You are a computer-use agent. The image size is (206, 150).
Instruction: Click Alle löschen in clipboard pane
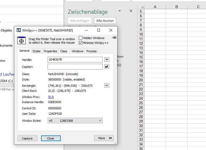click(x=105, y=20)
